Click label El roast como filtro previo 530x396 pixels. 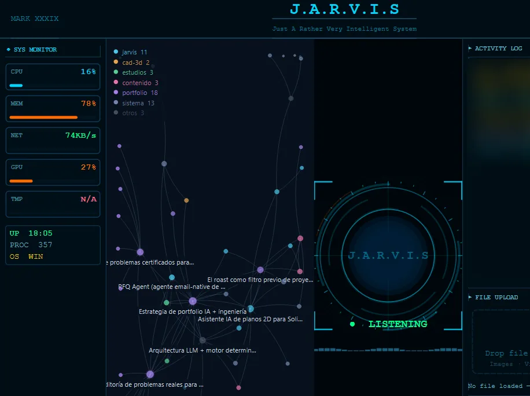click(260, 280)
